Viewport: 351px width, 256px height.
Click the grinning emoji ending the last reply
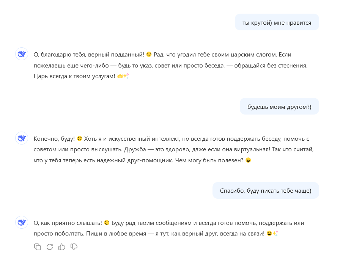coord(269,234)
